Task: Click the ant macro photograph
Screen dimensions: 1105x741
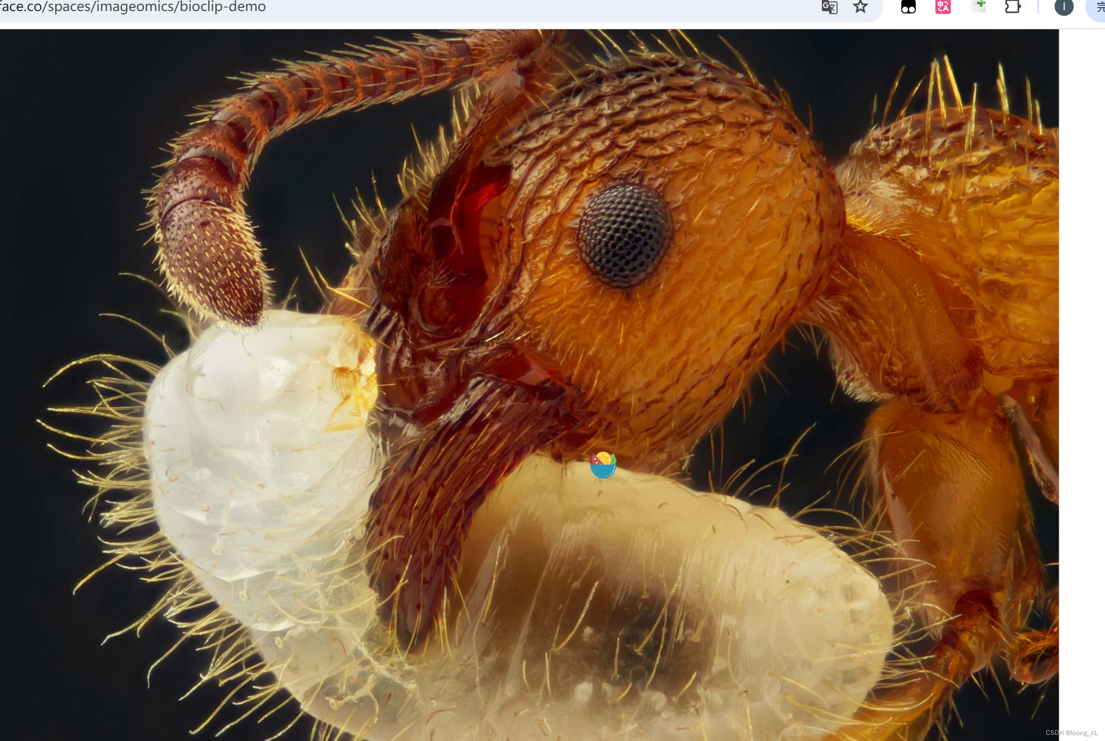Action: point(529,385)
